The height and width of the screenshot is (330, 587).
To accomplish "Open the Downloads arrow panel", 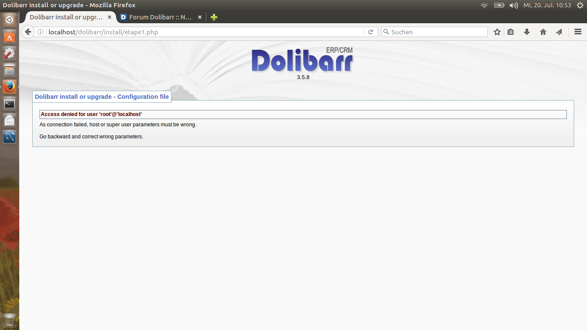I will pos(527,32).
